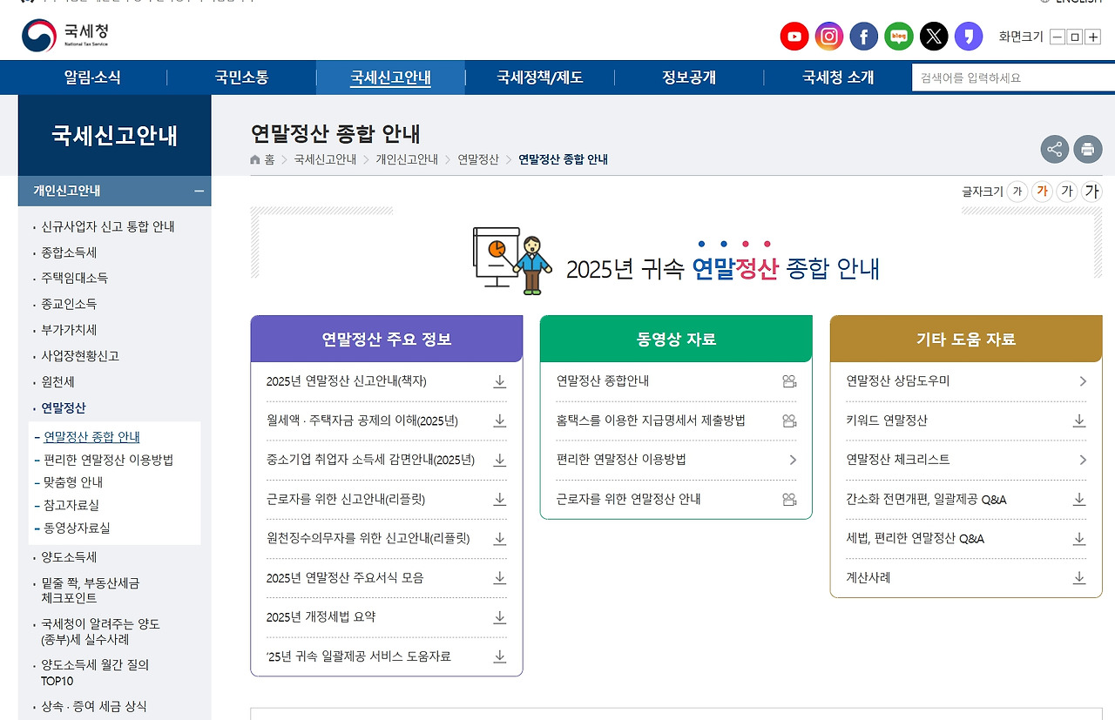Viewport: 1115px width, 720px height.
Task: Download 2025년 연말정산 신고안내(책자) via its icon
Action: click(499, 380)
